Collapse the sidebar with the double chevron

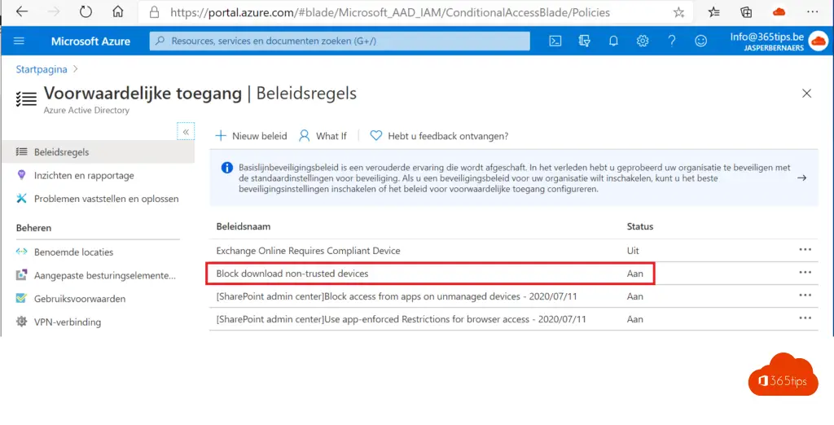pyautogui.click(x=186, y=131)
